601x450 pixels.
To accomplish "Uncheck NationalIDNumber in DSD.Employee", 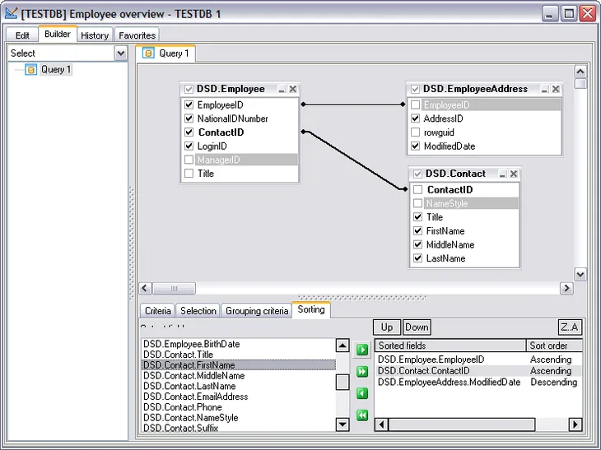I will [x=189, y=118].
